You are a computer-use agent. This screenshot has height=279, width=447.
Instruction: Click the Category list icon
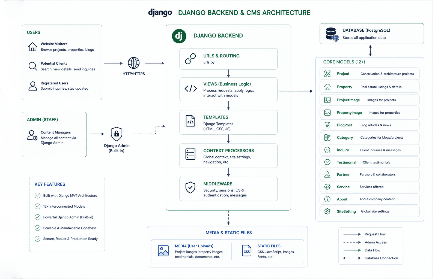point(327,138)
